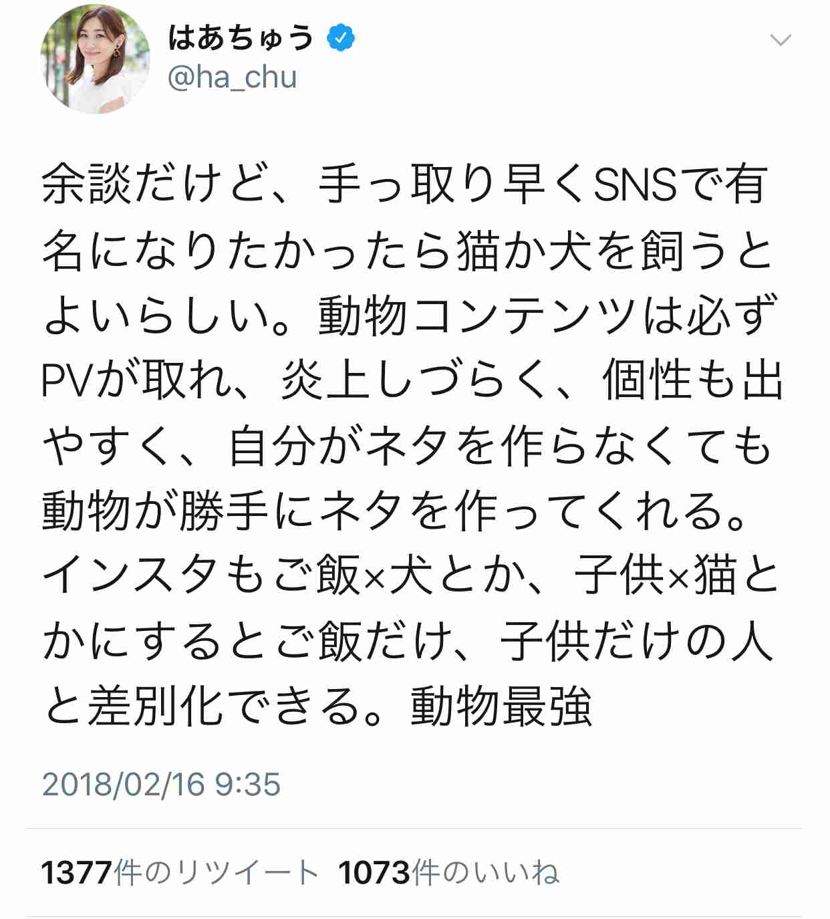Expand the tweet options chevron menu

780,40
